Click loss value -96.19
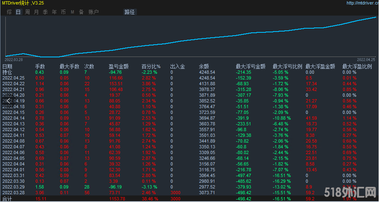 click(x=115, y=187)
